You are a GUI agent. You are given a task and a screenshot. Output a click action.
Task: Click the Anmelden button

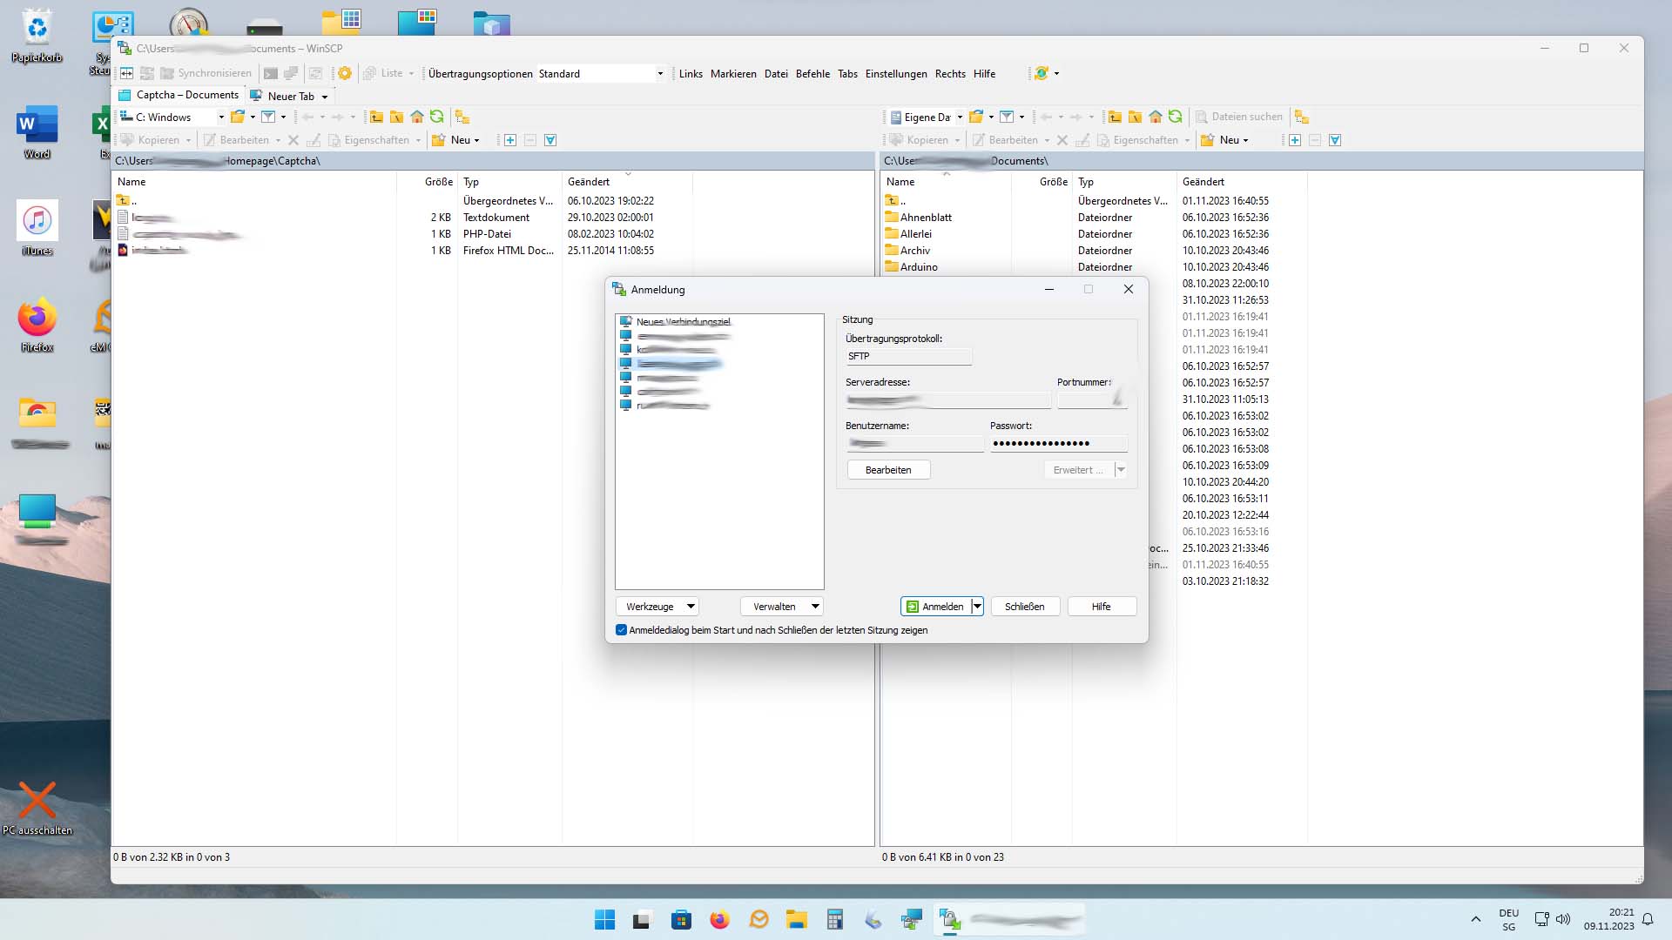click(935, 607)
